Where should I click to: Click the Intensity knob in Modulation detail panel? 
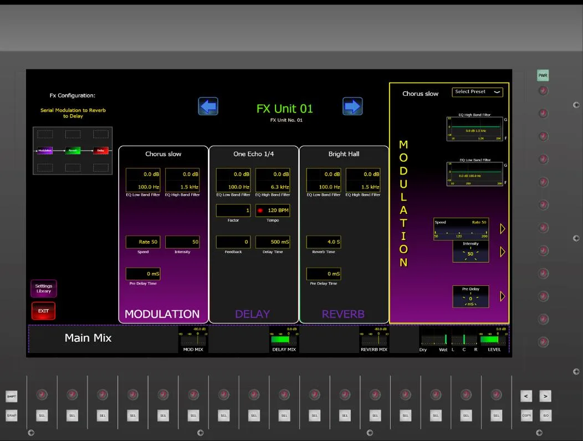pos(471,252)
